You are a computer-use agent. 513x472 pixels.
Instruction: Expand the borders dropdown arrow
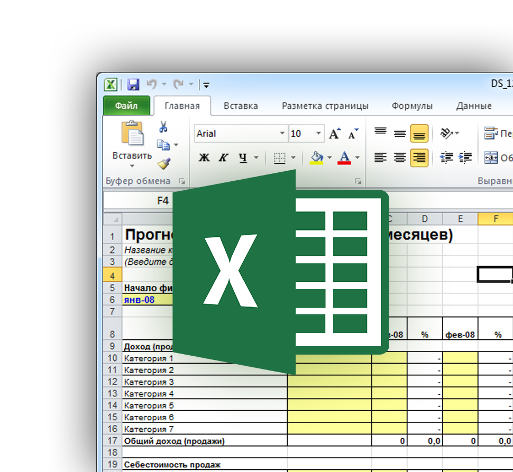[x=294, y=158]
